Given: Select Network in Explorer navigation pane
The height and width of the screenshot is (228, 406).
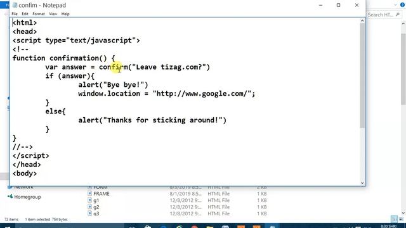Looking at the screenshot, I should [x=23, y=187].
